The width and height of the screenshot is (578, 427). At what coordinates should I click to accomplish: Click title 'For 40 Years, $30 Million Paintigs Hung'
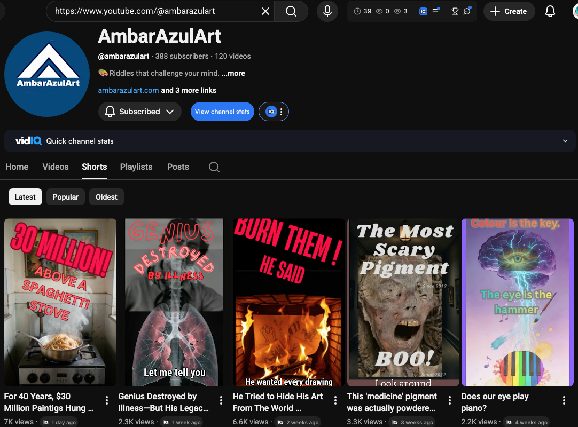49,402
